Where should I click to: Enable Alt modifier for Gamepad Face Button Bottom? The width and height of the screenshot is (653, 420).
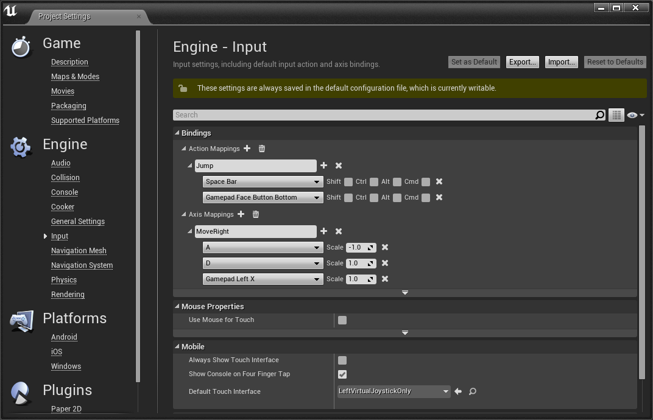(397, 198)
